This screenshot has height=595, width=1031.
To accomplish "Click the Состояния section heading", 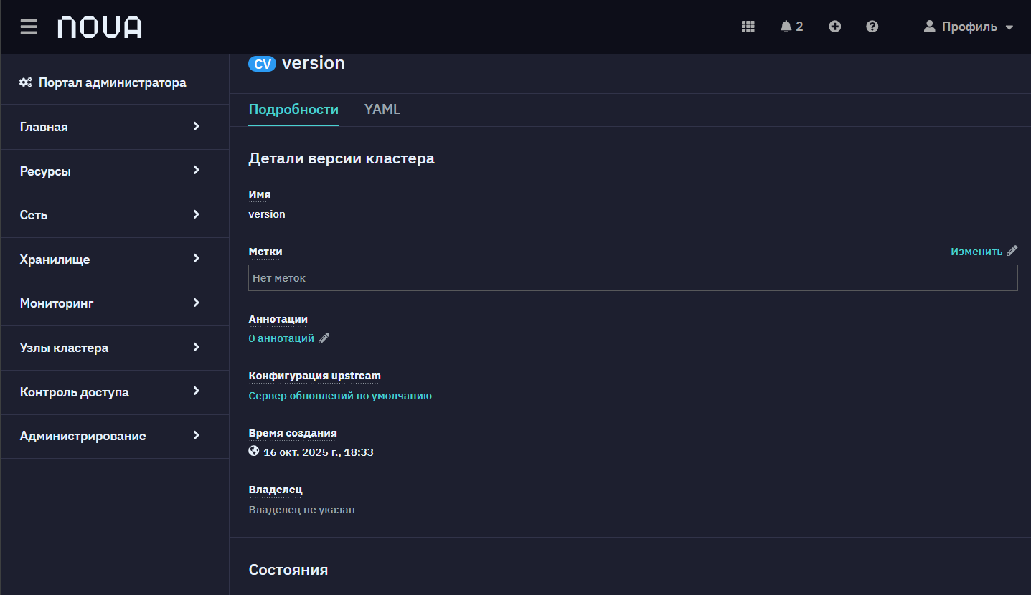I will [288, 570].
